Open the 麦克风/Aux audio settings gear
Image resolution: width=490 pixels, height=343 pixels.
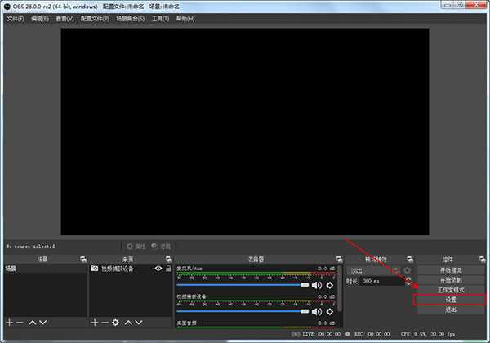[330, 286]
